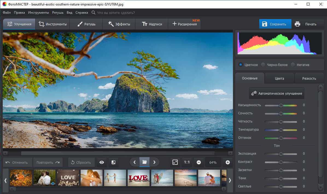This screenshot has width=327, height=194.
Task: Go to the next photo arrow
Action: coord(154,162)
